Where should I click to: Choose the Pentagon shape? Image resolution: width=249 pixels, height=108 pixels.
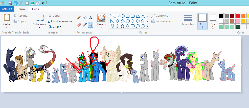pyautogui.click(x=122, y=21)
